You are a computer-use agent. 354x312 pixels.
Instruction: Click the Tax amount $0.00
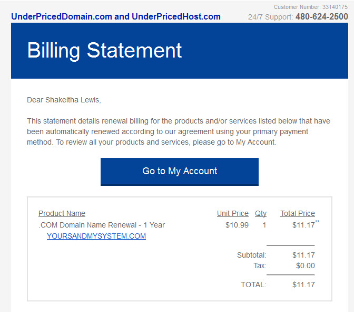point(306,266)
